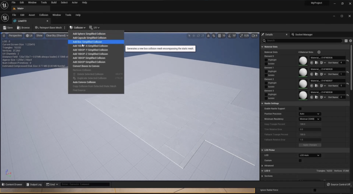Choose Add Box Simplified Collision
This screenshot has width=353, height=194.
(x=96, y=42)
